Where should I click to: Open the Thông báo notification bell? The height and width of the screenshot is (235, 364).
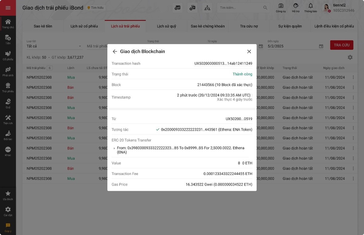[310, 5]
